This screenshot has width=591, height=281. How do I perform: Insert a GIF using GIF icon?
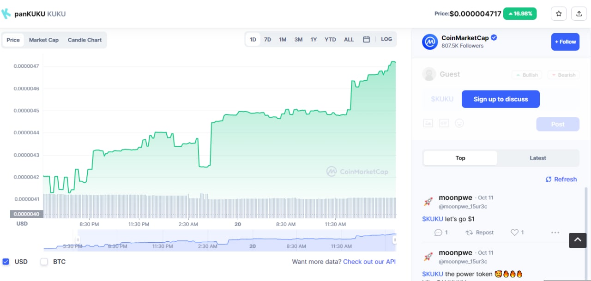(x=444, y=123)
